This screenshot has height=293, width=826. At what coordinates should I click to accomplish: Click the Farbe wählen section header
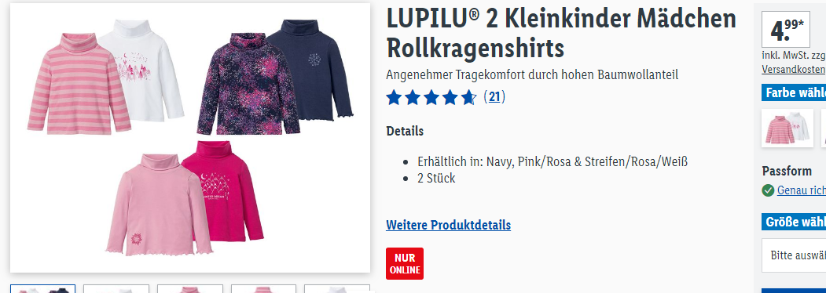pyautogui.click(x=794, y=92)
